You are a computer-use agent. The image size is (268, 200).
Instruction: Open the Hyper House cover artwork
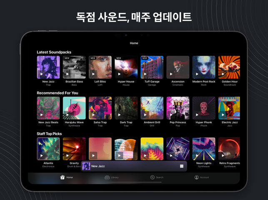[x=126, y=67]
